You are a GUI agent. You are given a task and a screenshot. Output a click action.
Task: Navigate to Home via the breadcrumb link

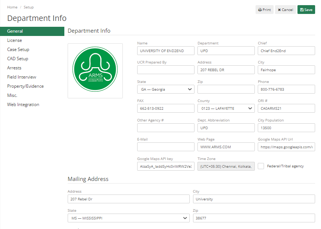tap(12, 7)
